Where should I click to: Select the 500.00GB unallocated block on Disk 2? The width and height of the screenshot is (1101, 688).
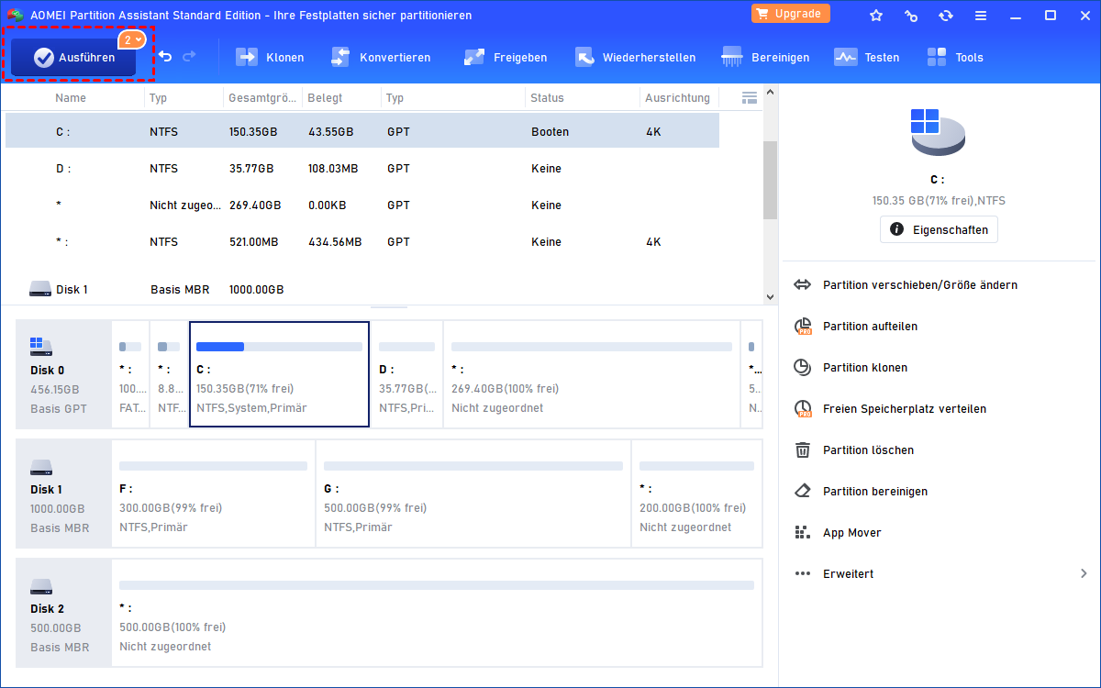[437, 613]
